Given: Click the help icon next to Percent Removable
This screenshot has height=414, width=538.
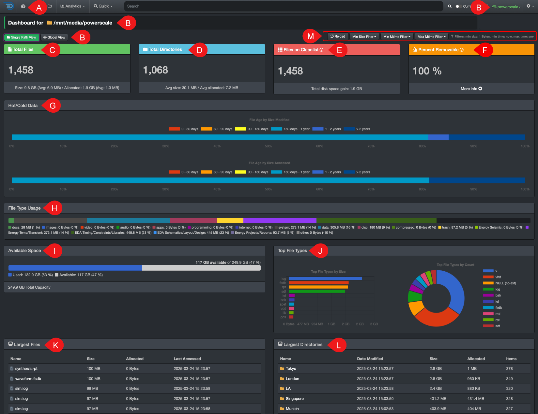Looking at the screenshot, I should [x=462, y=50].
